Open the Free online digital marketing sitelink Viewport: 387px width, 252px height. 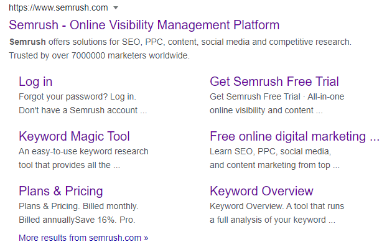click(x=294, y=136)
